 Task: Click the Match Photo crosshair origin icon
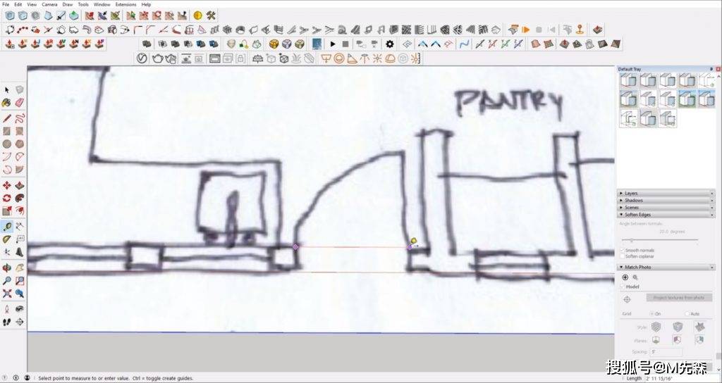click(x=627, y=299)
